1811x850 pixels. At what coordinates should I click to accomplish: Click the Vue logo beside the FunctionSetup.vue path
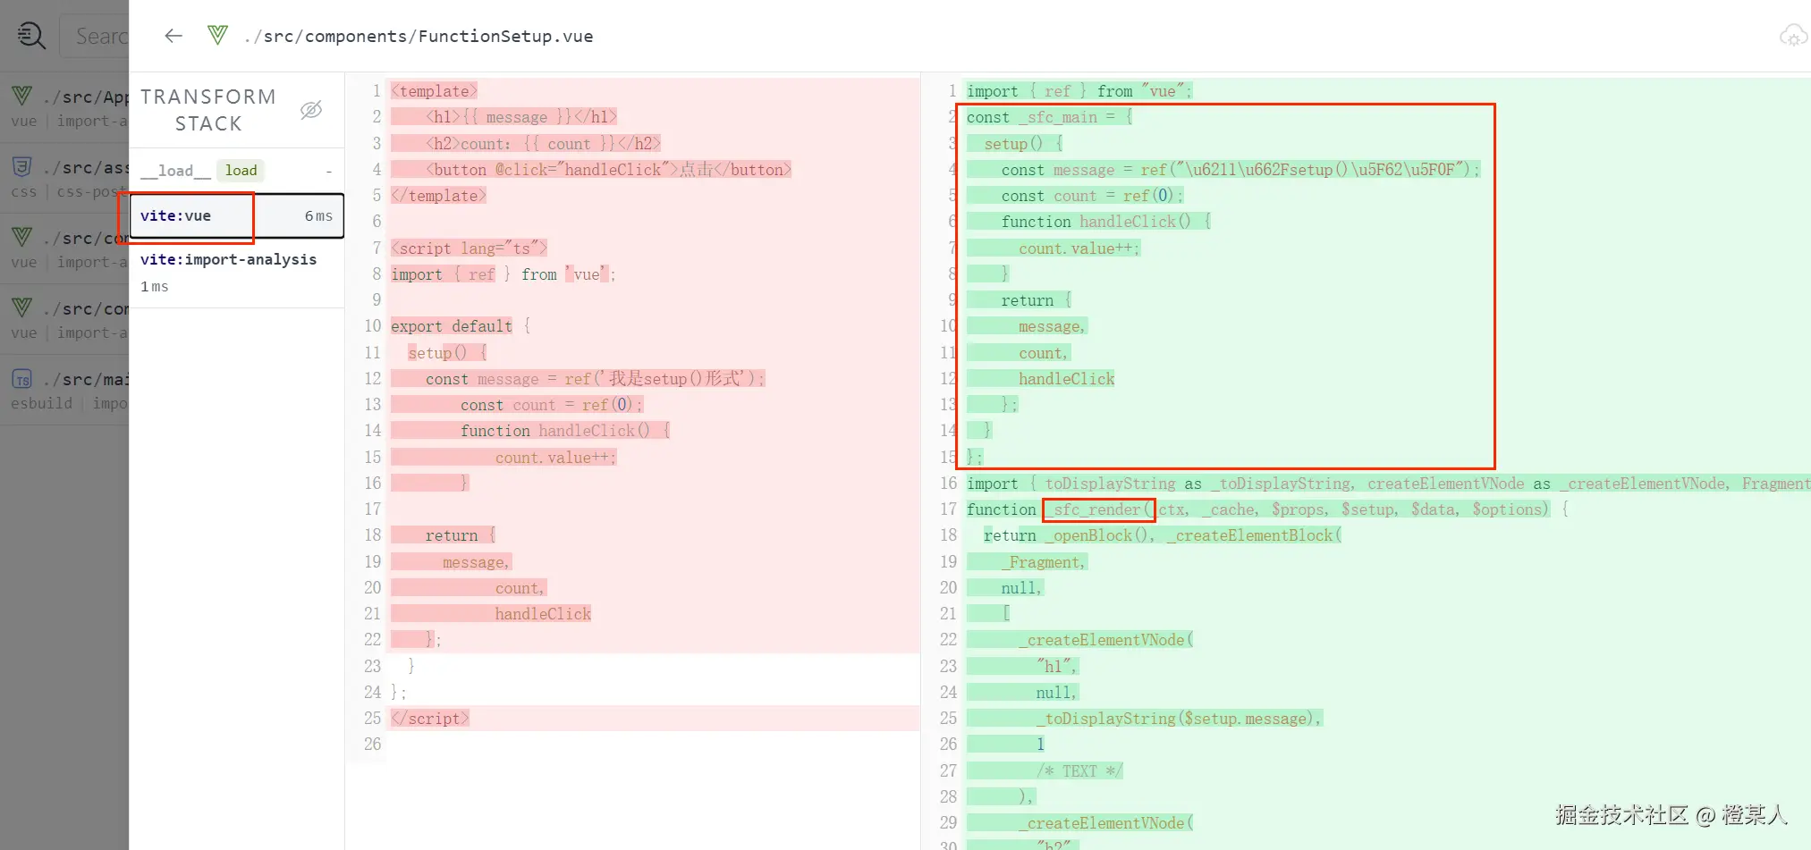coord(217,36)
